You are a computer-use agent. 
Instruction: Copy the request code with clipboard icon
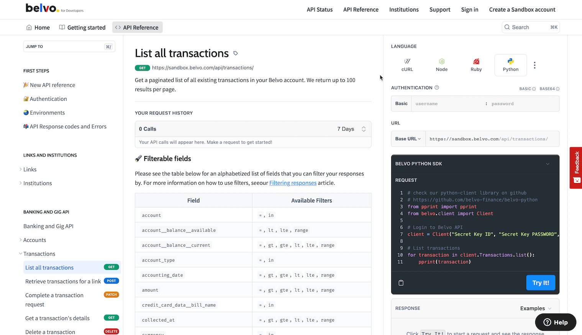[x=401, y=283]
